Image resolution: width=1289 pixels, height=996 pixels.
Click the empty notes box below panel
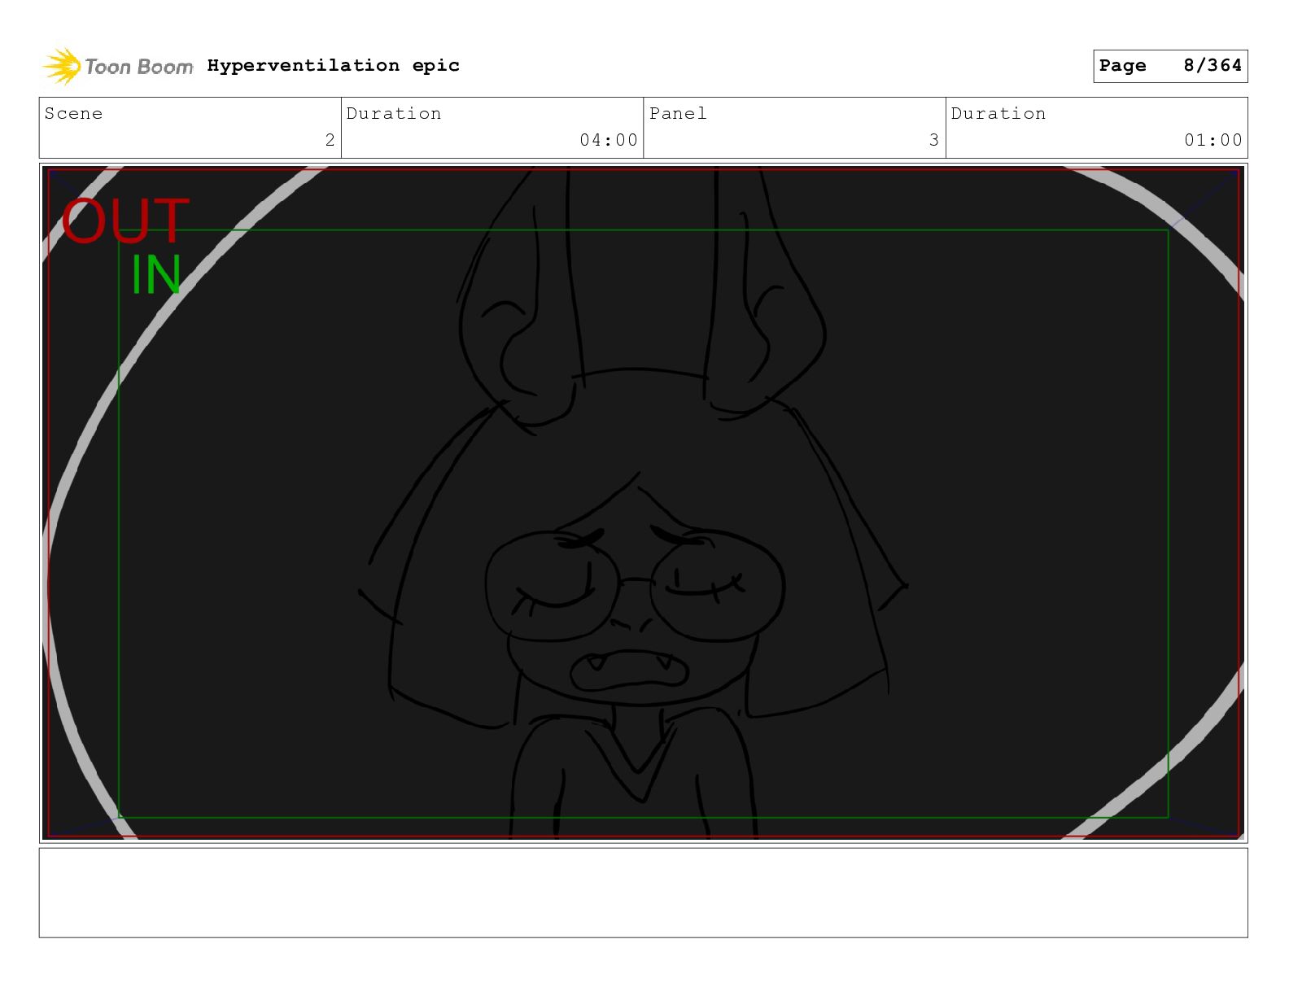(x=643, y=893)
